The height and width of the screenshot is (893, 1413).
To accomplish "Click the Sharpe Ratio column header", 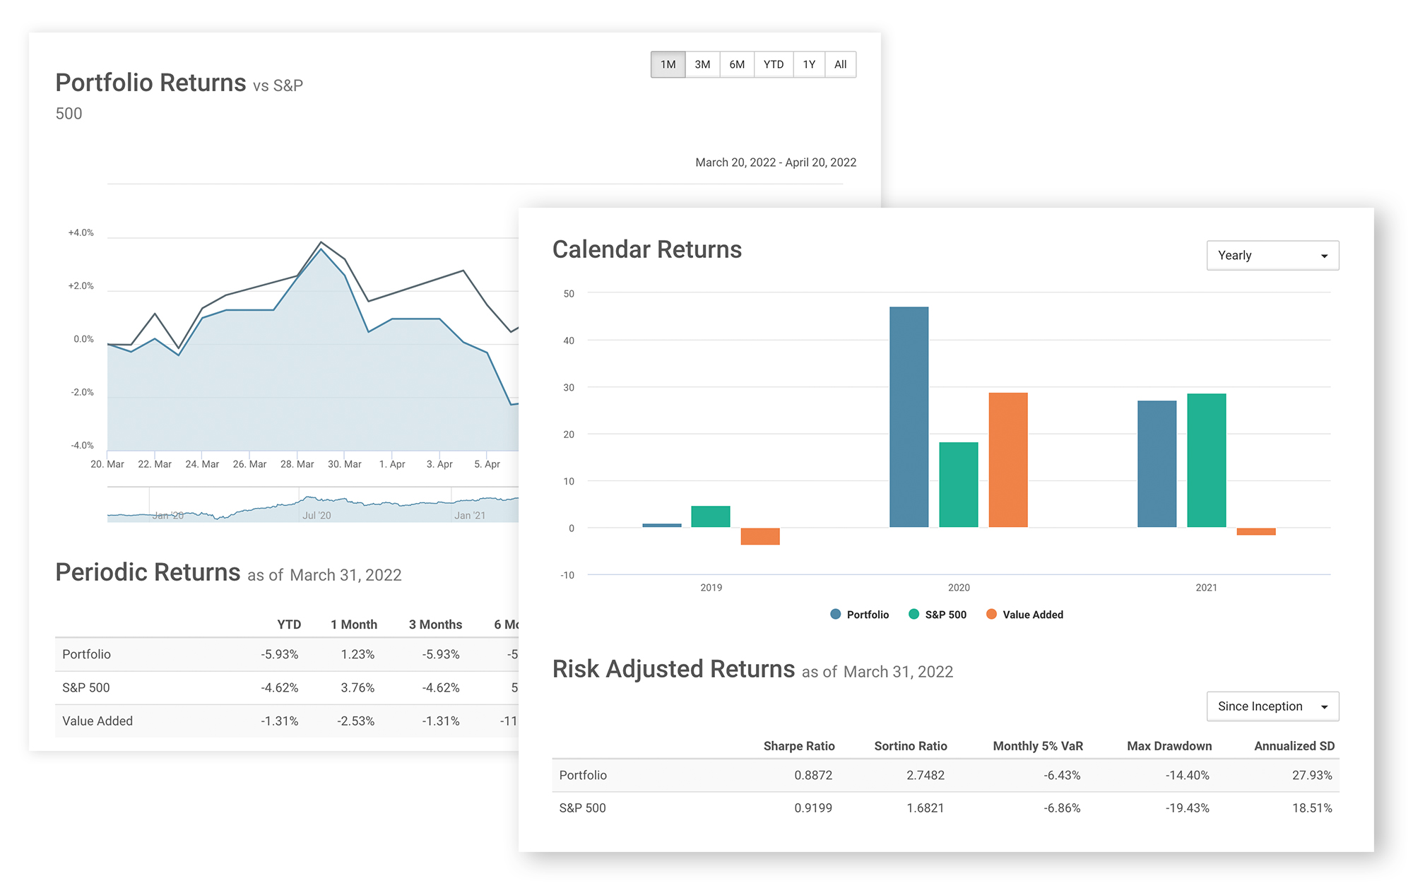I will 799,746.
